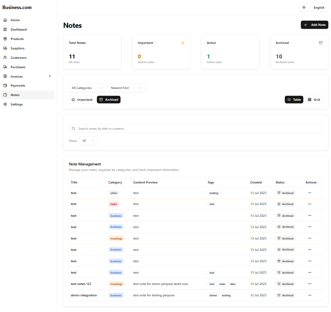Focus the search notes input field
Viewport: 331px width, 312px height.
tap(196, 129)
